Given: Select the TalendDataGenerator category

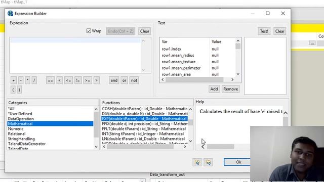Looking at the screenshot, I should (x=51, y=144).
